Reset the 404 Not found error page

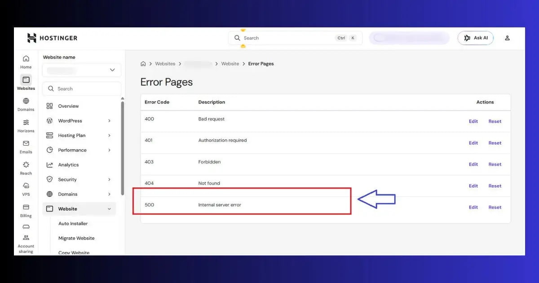pyautogui.click(x=495, y=186)
